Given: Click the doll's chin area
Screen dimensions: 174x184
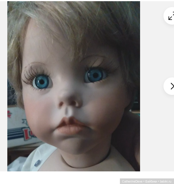Looking at the screenshot, I should [x=73, y=143].
